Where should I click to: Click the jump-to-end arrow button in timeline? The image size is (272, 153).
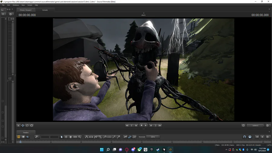click(x=257, y=137)
